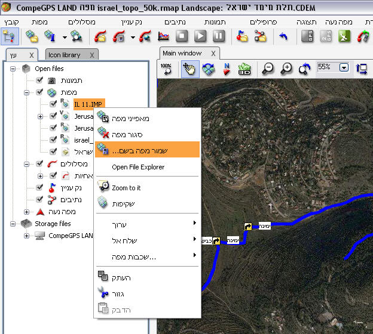Collapse the Open files tree node
This screenshot has height=334, width=373.
13,69
